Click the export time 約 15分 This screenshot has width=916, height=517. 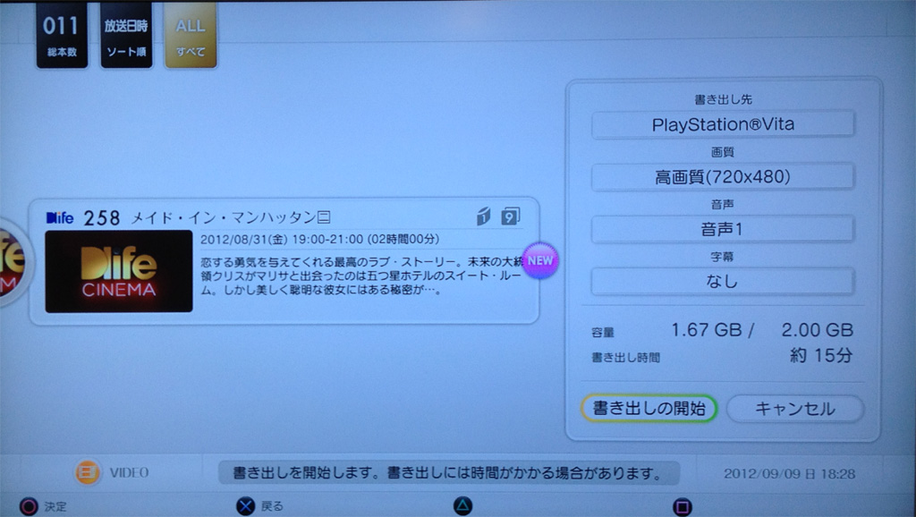pos(821,355)
